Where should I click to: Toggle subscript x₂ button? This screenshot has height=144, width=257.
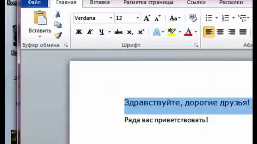coord(130,32)
